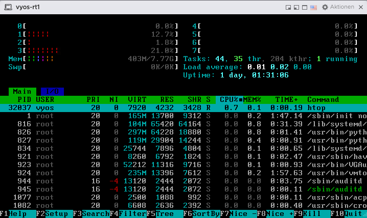Image resolution: width=367 pixels, height=218 pixels.
Task: Select the green /sbin/auditd process row
Action: tap(183, 189)
